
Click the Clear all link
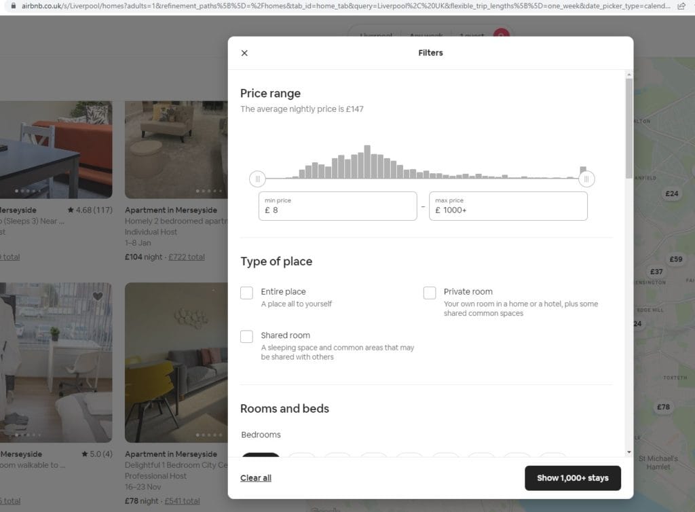coord(256,478)
